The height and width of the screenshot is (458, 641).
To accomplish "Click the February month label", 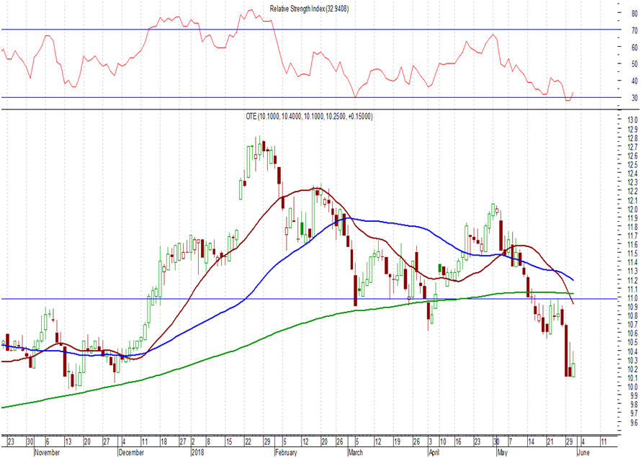I will click(286, 452).
